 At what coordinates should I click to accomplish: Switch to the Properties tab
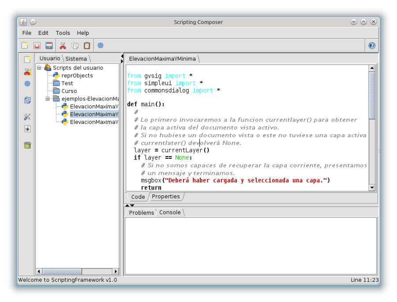165,197
